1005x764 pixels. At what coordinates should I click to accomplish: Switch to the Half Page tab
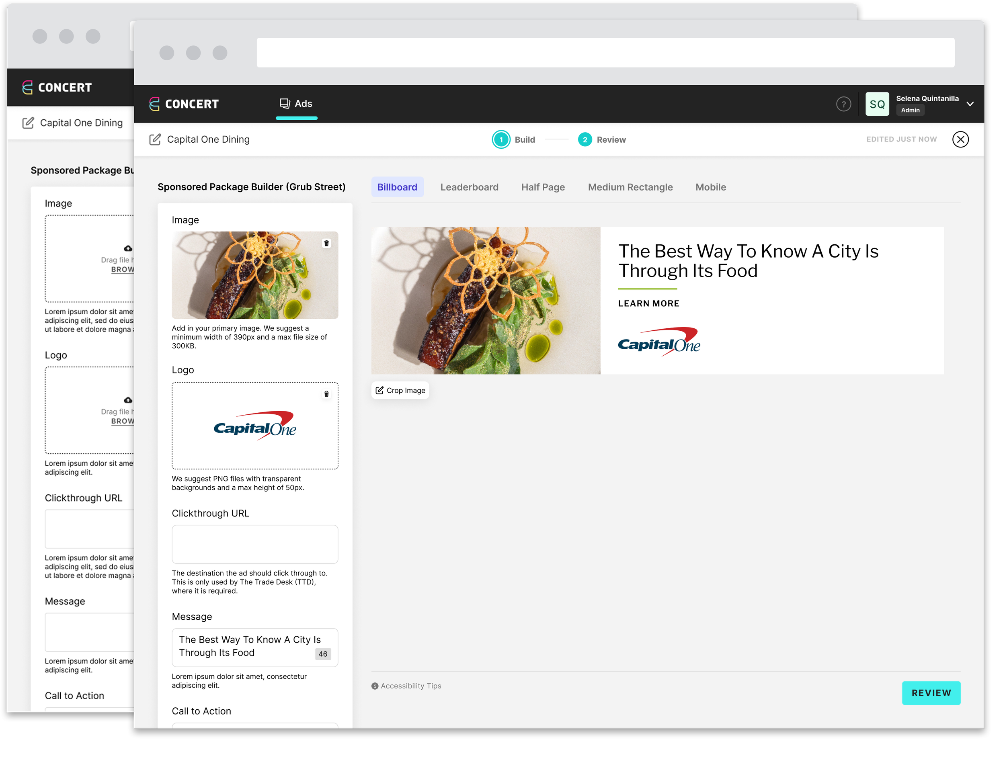point(543,187)
